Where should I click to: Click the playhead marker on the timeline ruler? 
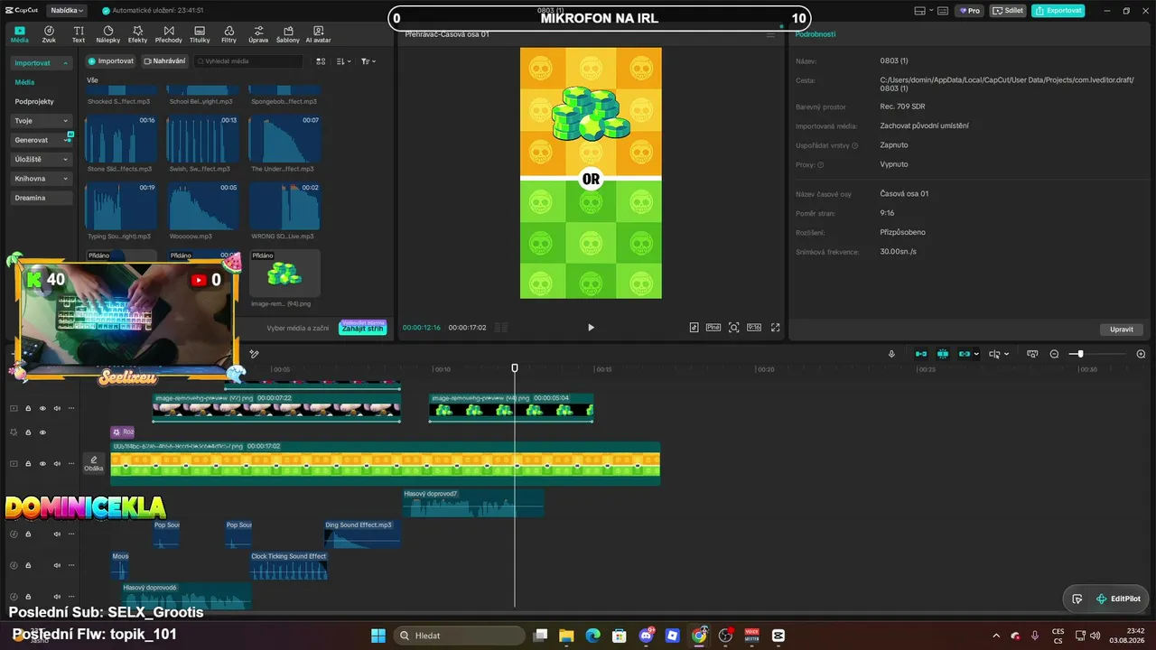coord(515,367)
